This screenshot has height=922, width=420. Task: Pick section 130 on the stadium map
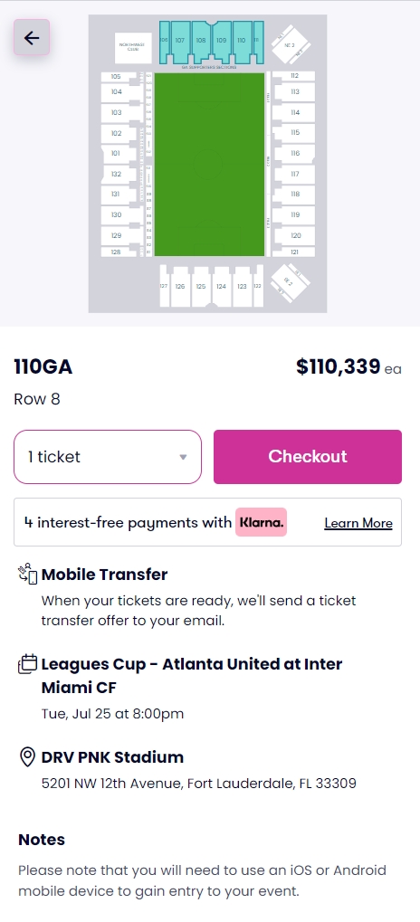point(117,215)
